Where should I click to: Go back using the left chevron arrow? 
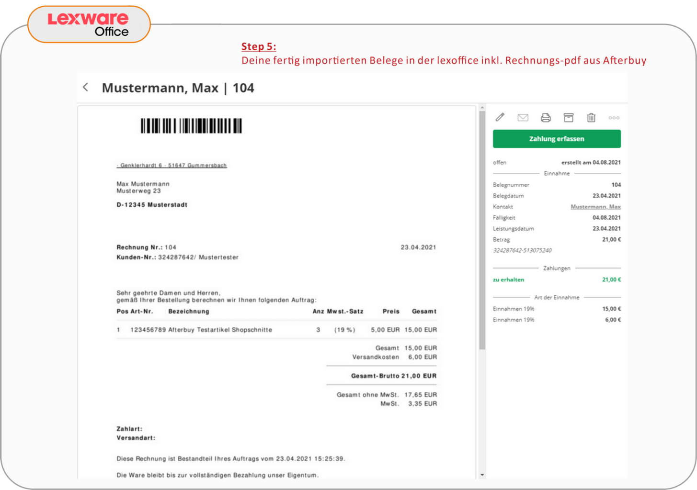tap(86, 87)
